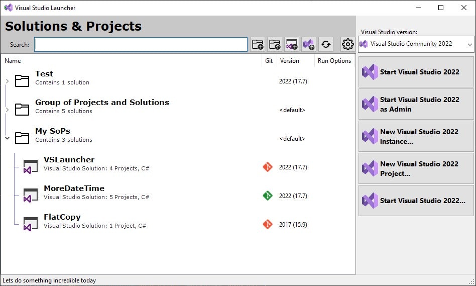
Task: Click 'Contains 5 solutions' text
Action: 63,111
